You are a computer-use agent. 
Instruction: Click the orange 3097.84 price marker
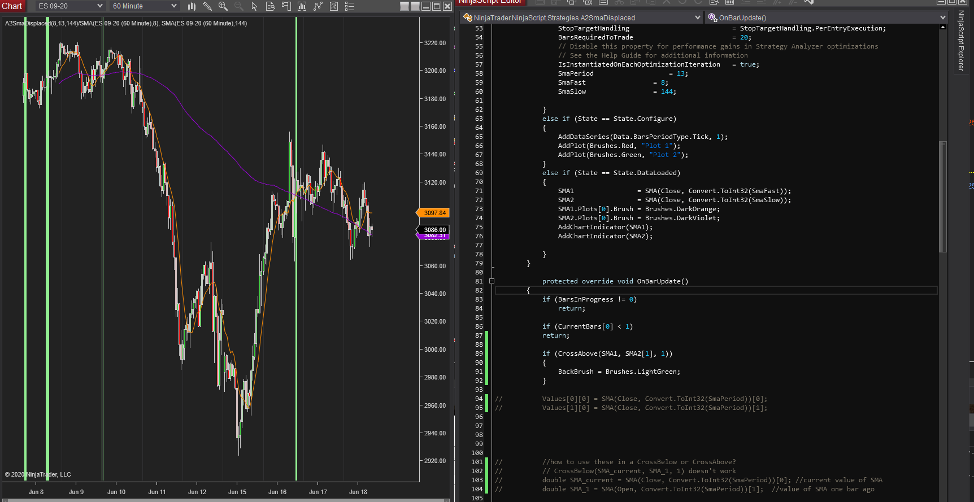tap(433, 213)
